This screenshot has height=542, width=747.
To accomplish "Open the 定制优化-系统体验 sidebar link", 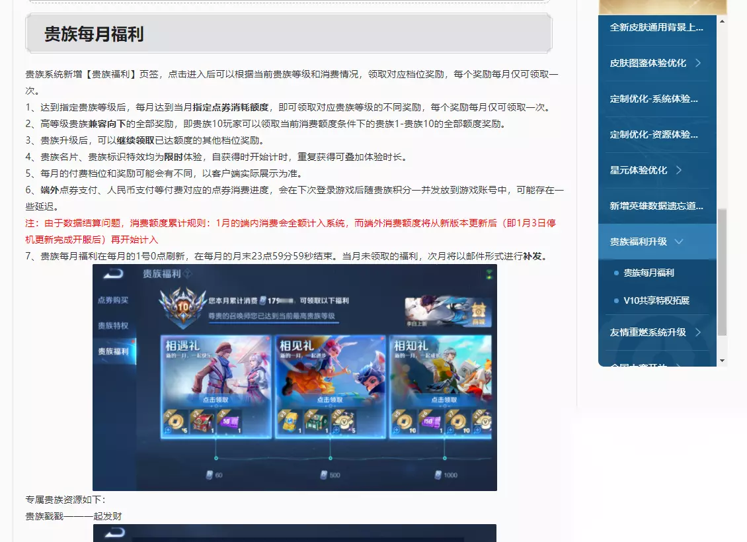I will [x=654, y=99].
